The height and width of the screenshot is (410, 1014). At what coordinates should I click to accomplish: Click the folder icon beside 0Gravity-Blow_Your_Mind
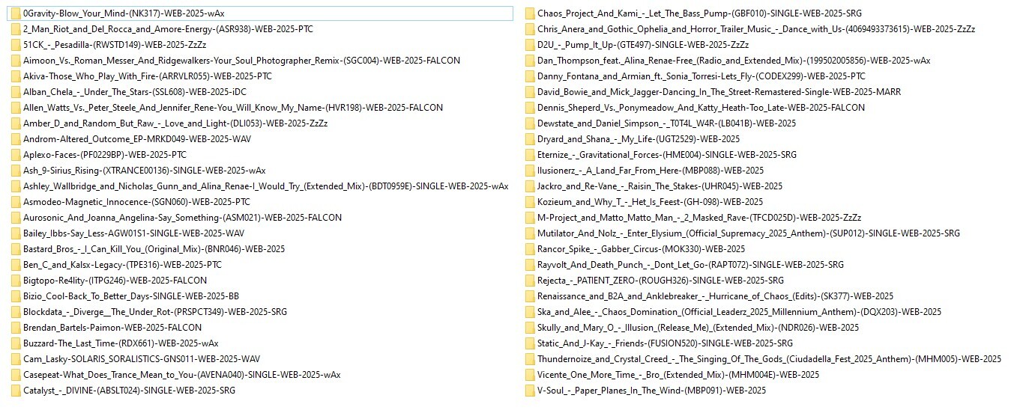(16, 13)
